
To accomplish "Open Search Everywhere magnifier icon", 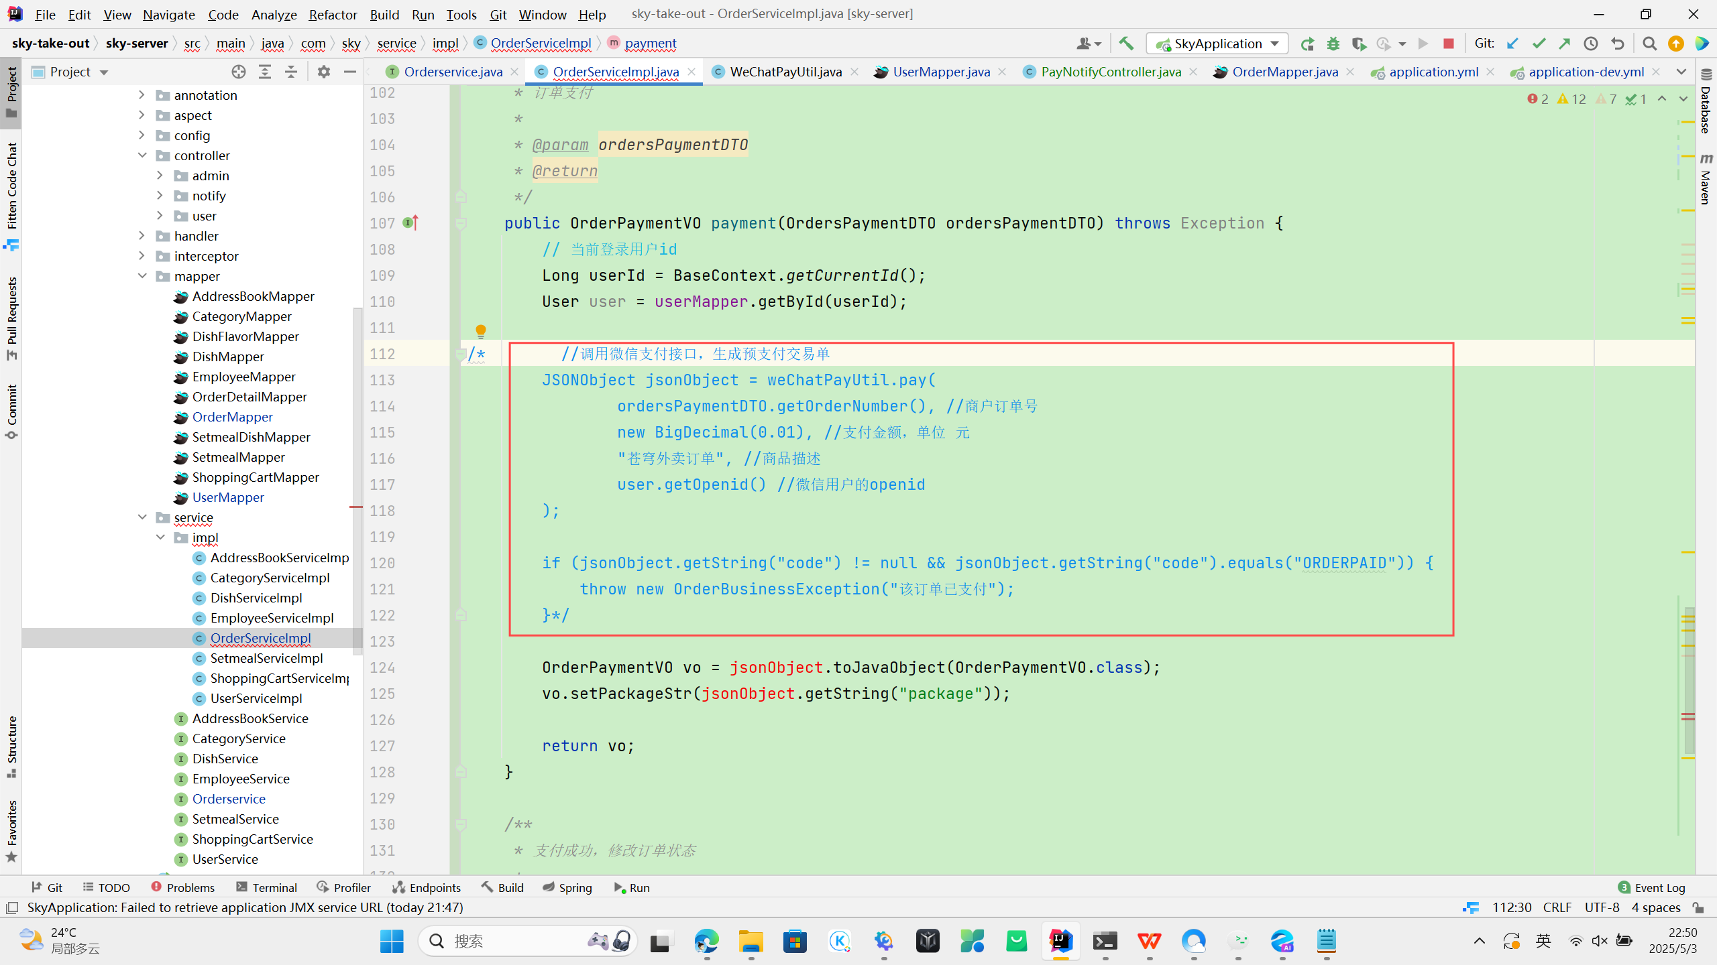I will point(1649,44).
